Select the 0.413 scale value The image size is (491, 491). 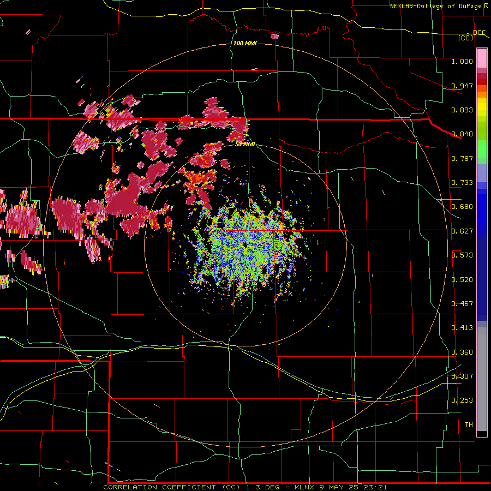462,328
